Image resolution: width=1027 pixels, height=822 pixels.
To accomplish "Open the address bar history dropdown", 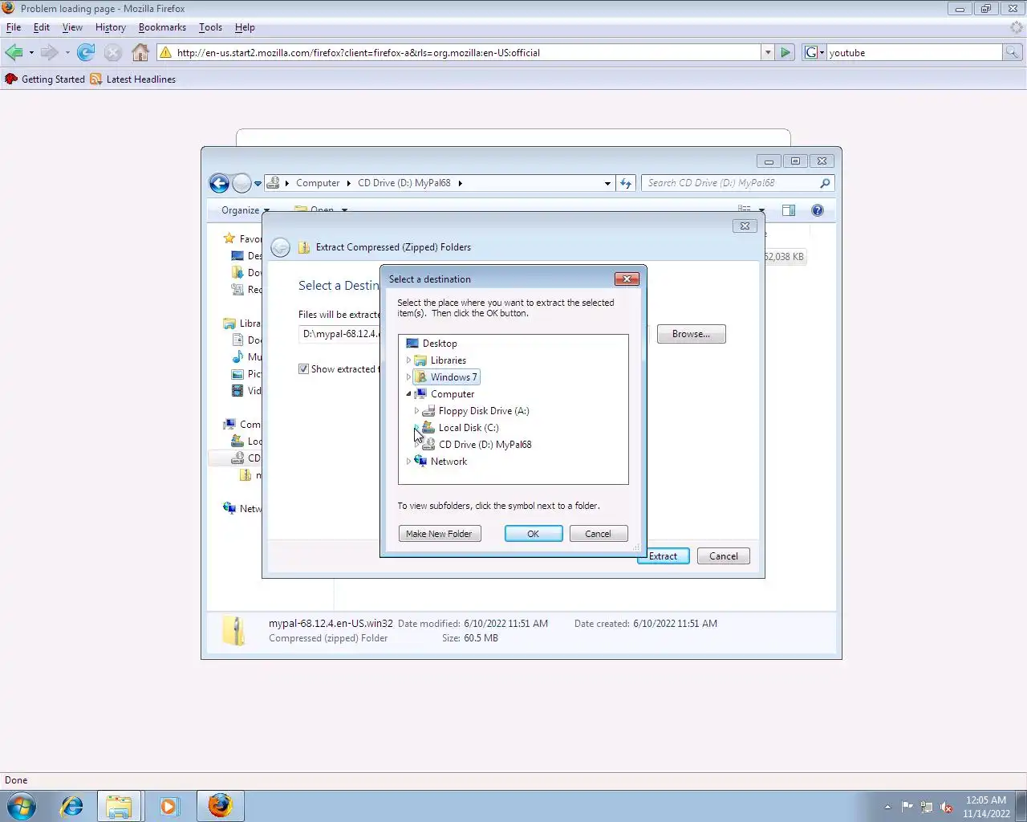I will point(768,53).
